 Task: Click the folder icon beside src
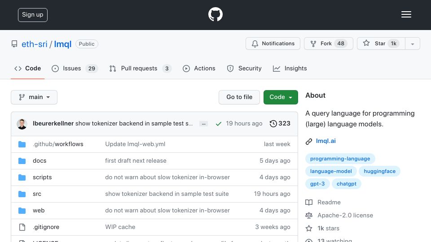click(x=22, y=194)
